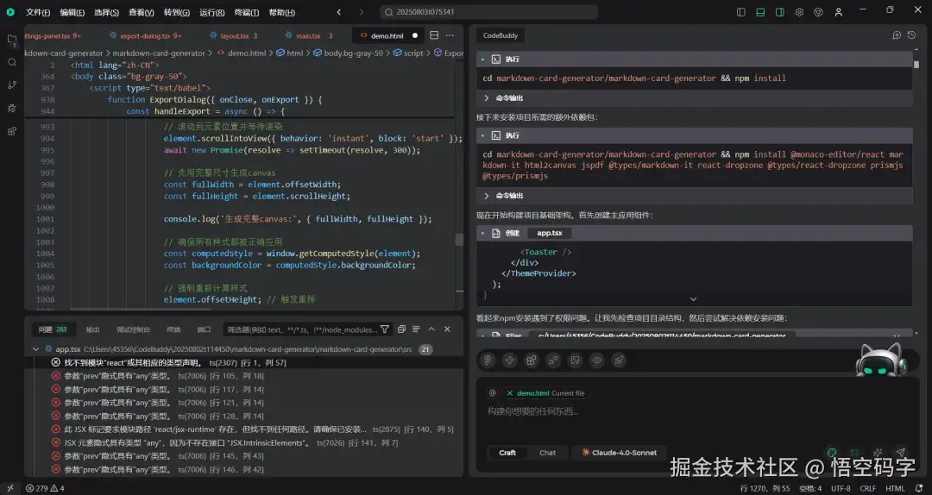
Task: Switch to layout.tsx tab
Action: coord(234,35)
